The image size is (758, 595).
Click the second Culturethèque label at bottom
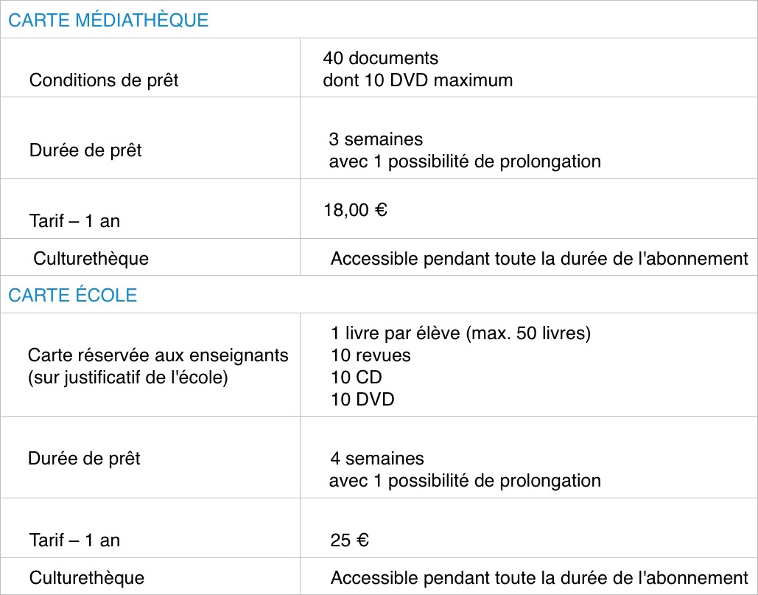(86, 578)
